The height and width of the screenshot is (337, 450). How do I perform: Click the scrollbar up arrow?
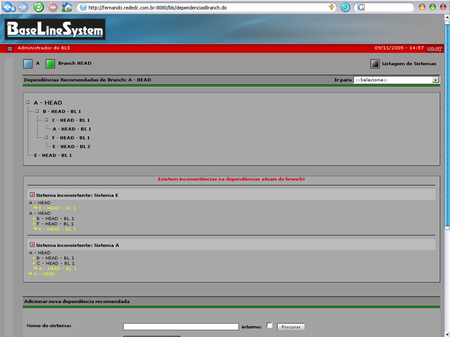pyautogui.click(x=447, y=17)
